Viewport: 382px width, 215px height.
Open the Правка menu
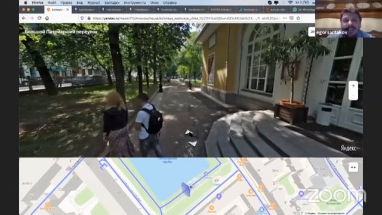66,2
